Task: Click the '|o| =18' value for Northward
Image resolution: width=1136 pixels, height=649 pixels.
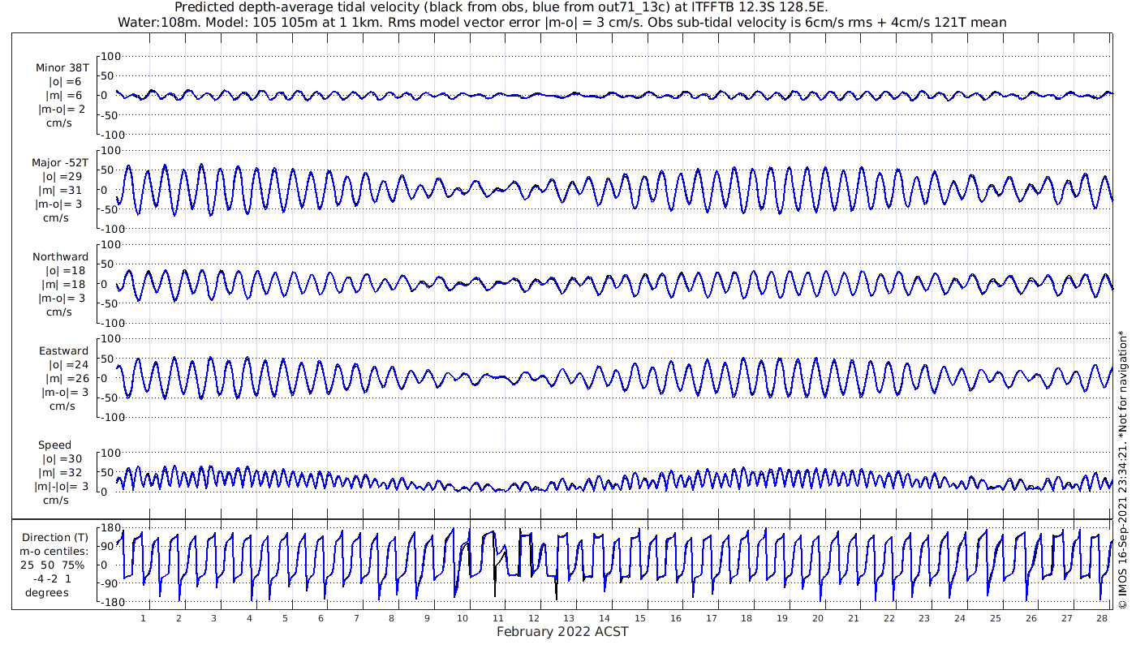Action: pos(64,271)
